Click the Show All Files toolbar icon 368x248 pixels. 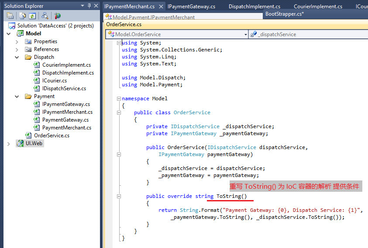tap(23, 16)
